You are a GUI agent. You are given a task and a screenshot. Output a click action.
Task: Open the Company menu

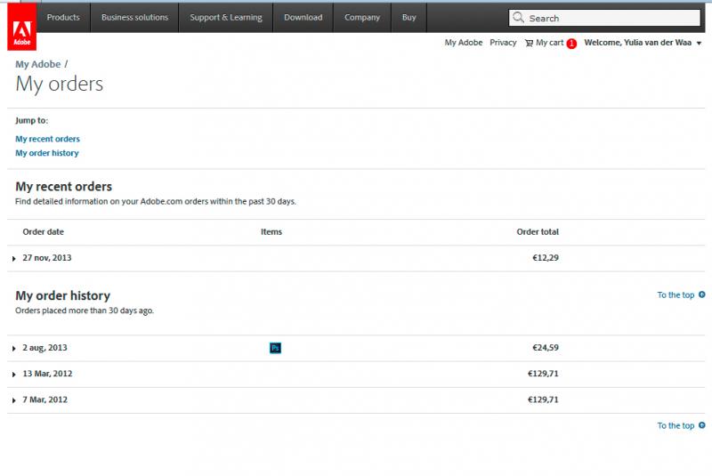[362, 17]
